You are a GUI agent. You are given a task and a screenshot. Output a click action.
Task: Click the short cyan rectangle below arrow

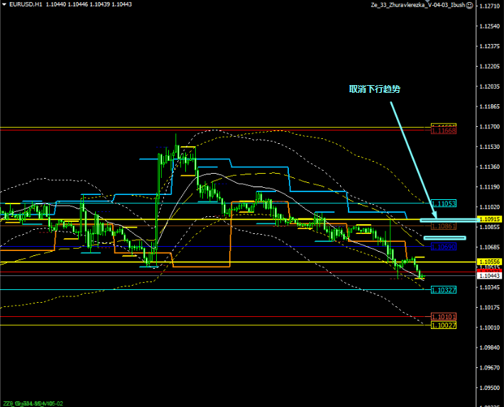click(x=444, y=238)
